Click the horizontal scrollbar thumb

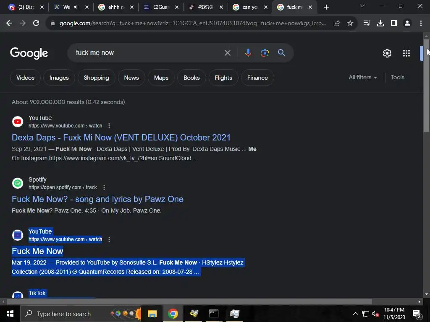point(189,302)
